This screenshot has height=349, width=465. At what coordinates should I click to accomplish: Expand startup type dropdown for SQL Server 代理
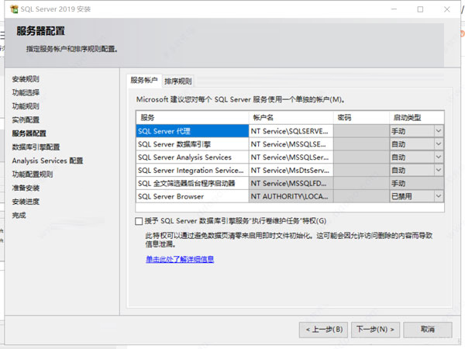[x=439, y=131]
